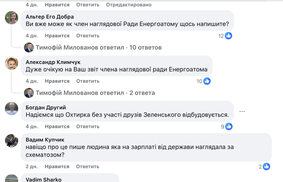Show the 2 ответа under Климчук comment

(x=142, y=93)
